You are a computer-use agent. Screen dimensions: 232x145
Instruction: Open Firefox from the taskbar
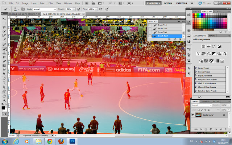pyautogui.click(x=61, y=141)
